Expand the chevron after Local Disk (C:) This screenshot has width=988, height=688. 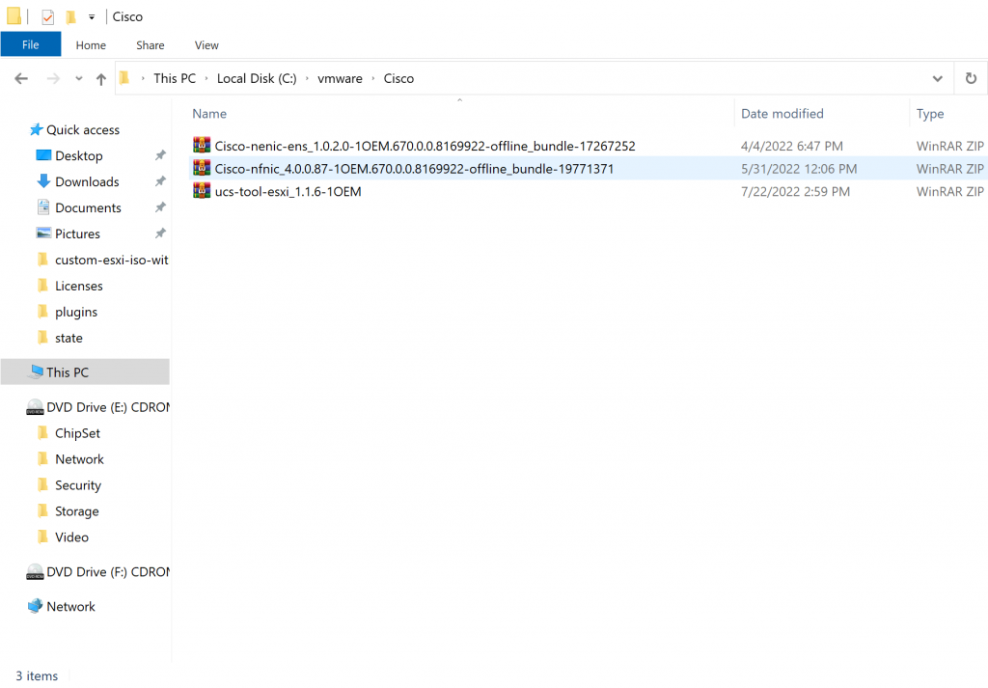point(307,78)
